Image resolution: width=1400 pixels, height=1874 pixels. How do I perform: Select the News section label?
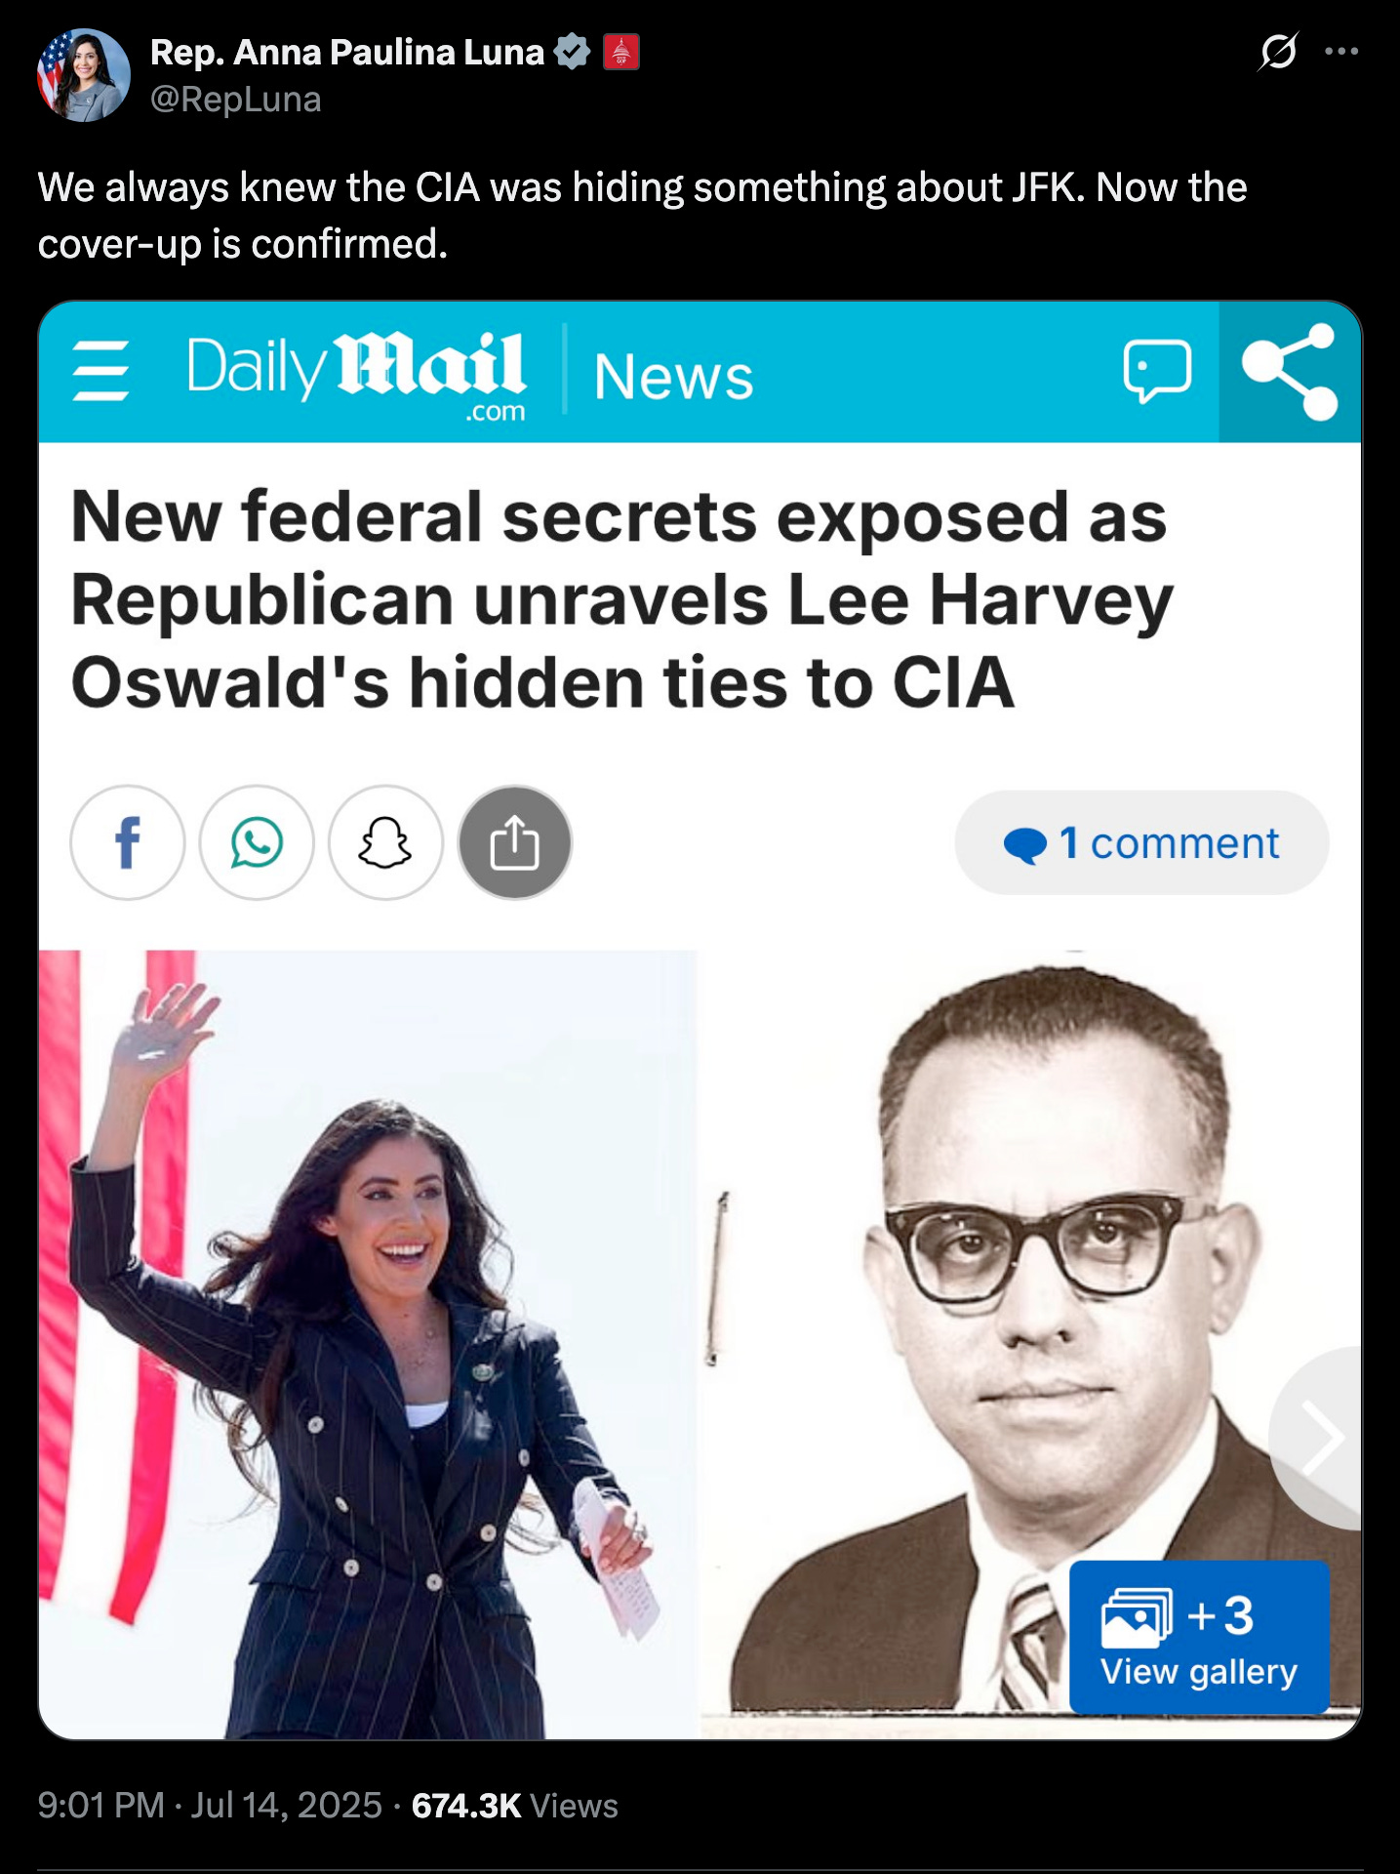tap(674, 377)
